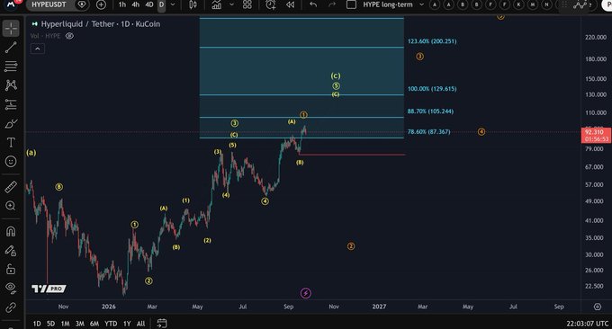Viewport: 612px width, 329px height.
Task: Set range to 5D
Action: [x=50, y=324]
